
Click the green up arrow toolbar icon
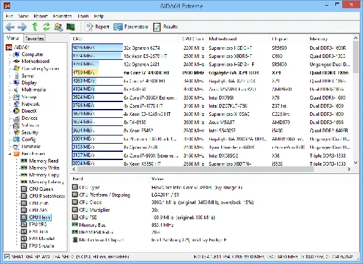(x=35, y=27)
